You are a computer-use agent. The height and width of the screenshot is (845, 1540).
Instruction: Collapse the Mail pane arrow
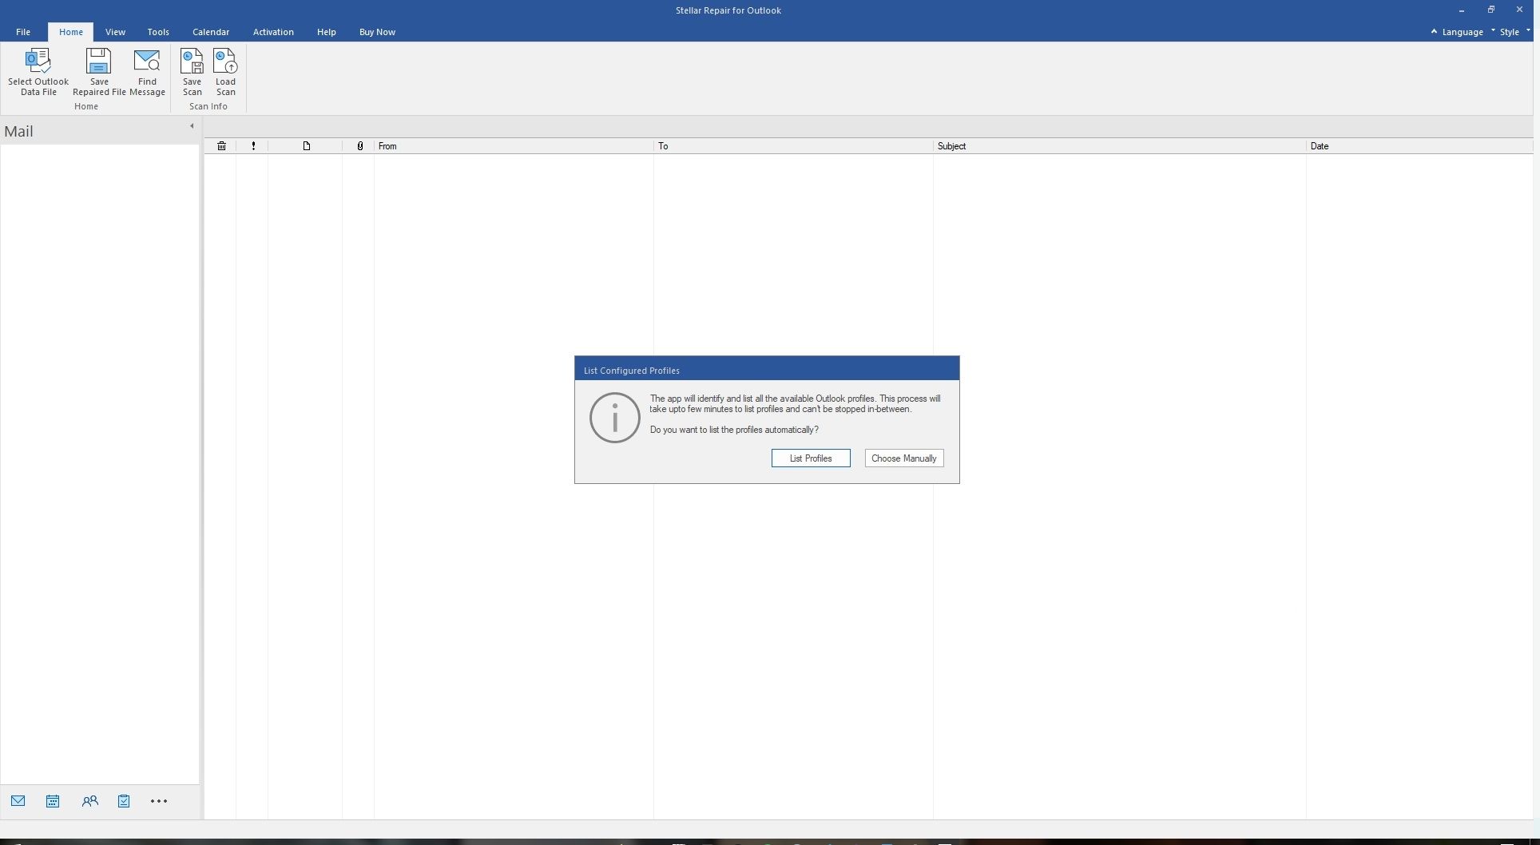pyautogui.click(x=192, y=126)
